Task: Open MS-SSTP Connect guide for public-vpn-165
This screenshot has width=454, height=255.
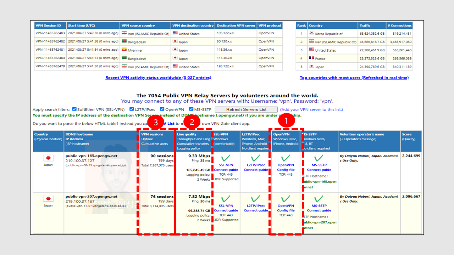Action: pyautogui.click(x=319, y=167)
